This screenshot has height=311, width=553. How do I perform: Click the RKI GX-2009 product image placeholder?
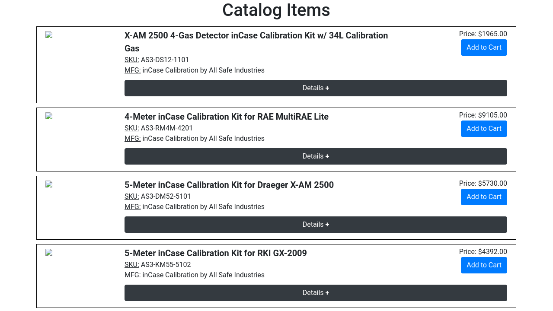click(49, 253)
